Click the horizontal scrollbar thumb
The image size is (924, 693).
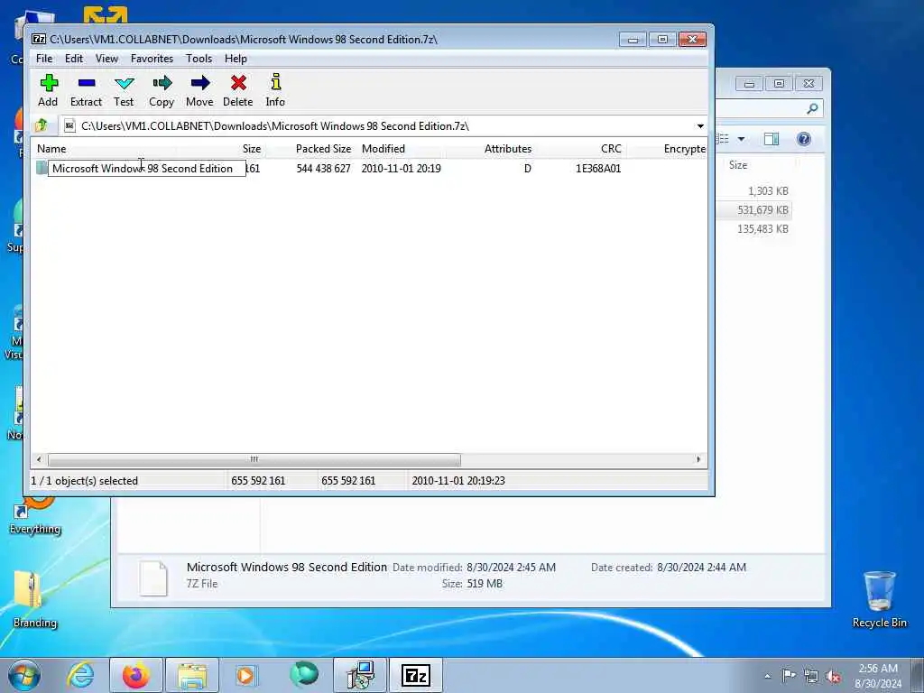[254, 459]
